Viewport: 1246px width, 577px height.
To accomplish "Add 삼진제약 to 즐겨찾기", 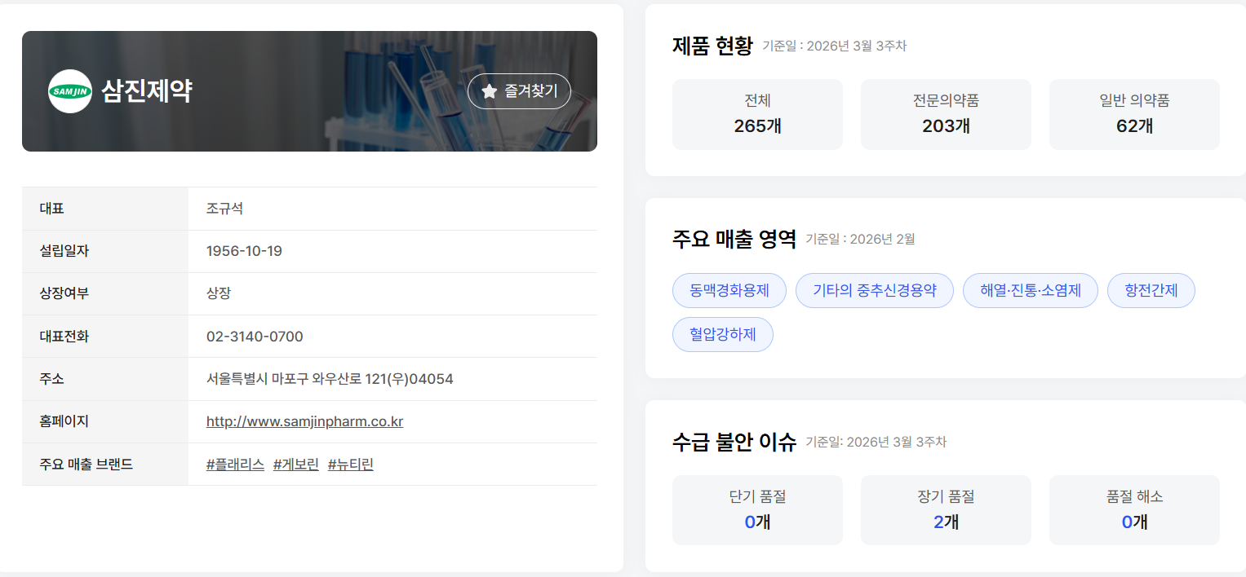I will pos(519,91).
